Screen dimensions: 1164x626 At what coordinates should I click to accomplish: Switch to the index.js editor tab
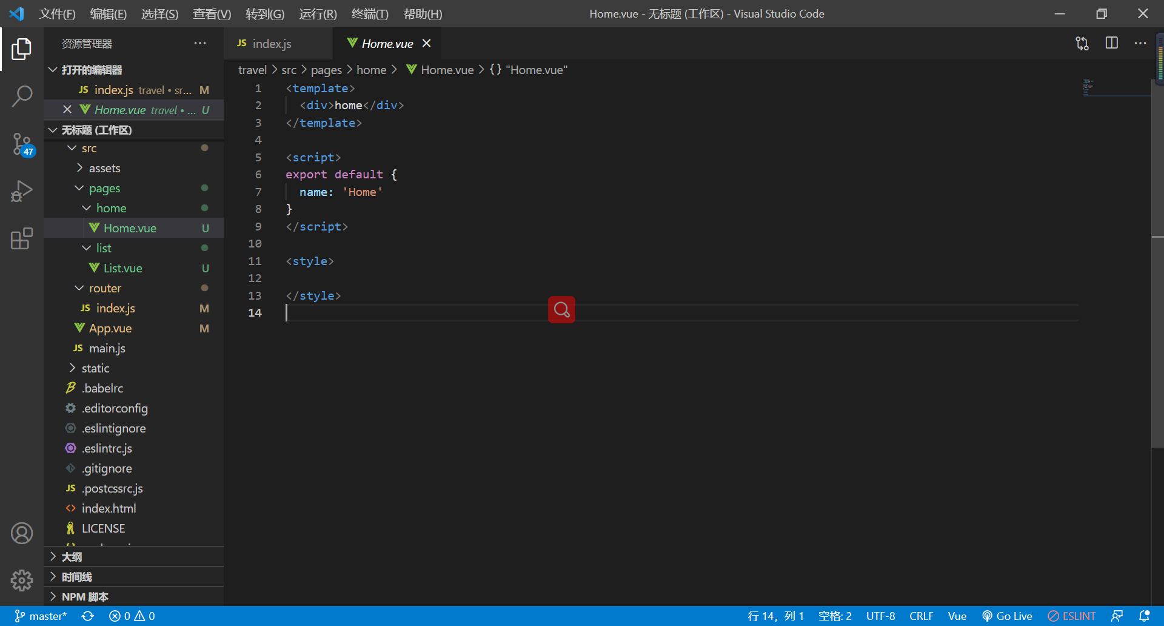(x=278, y=44)
